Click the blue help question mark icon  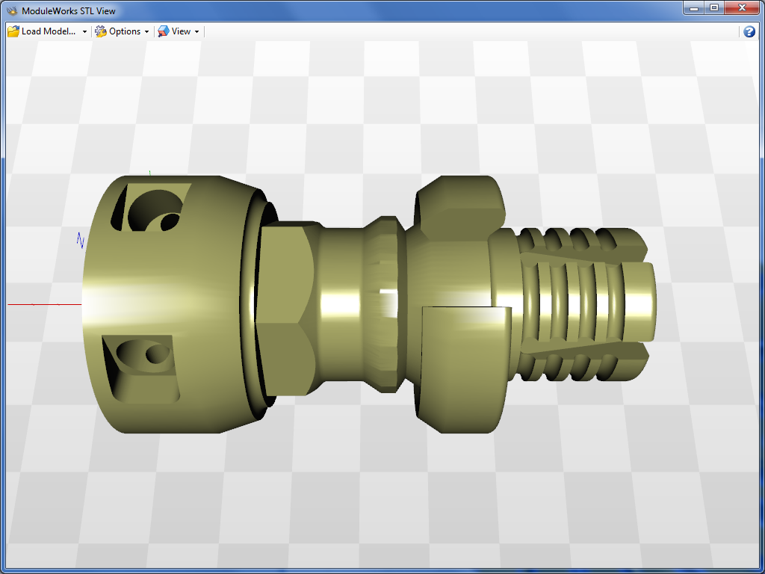pyautogui.click(x=749, y=31)
